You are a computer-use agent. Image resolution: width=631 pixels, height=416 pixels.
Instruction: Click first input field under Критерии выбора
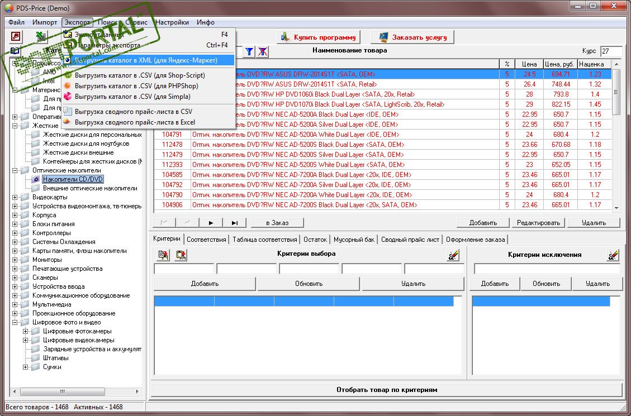(184, 269)
